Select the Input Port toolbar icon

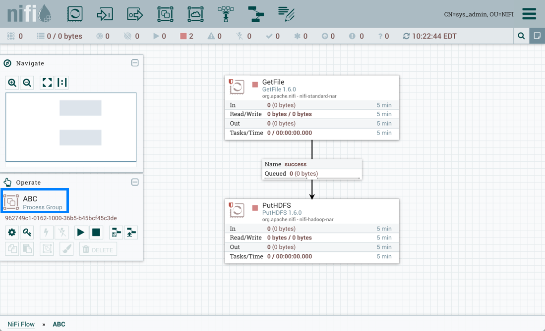click(x=105, y=14)
